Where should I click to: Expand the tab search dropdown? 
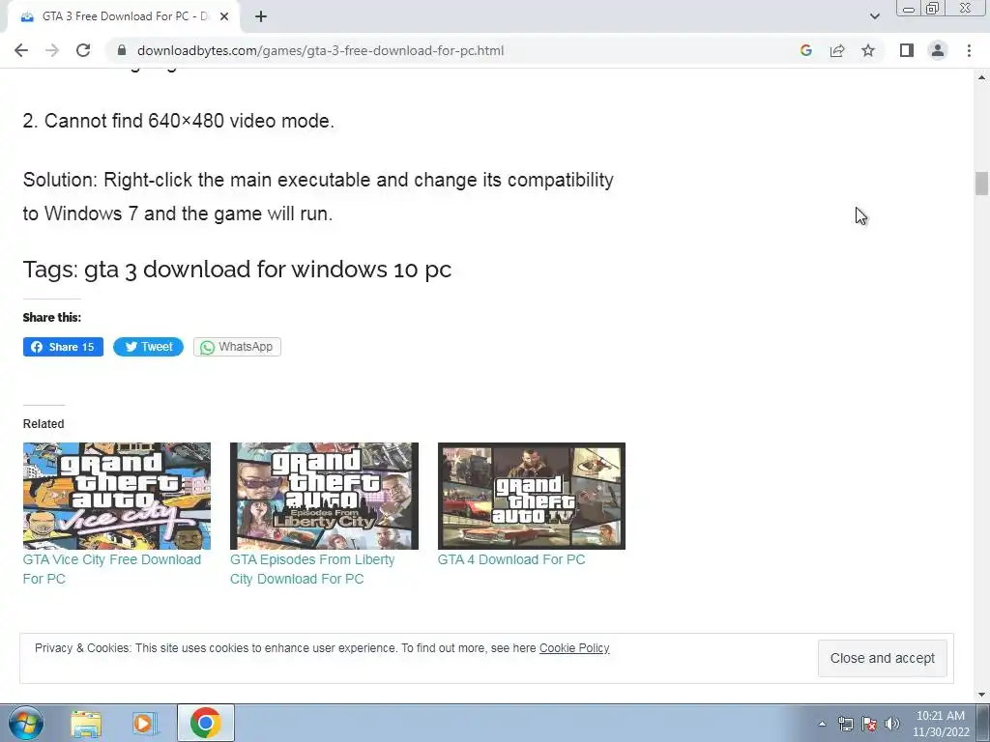[x=874, y=16]
